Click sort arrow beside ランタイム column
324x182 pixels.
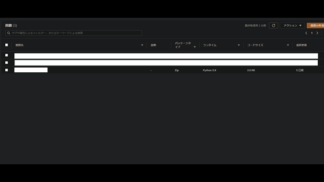coord(239,45)
